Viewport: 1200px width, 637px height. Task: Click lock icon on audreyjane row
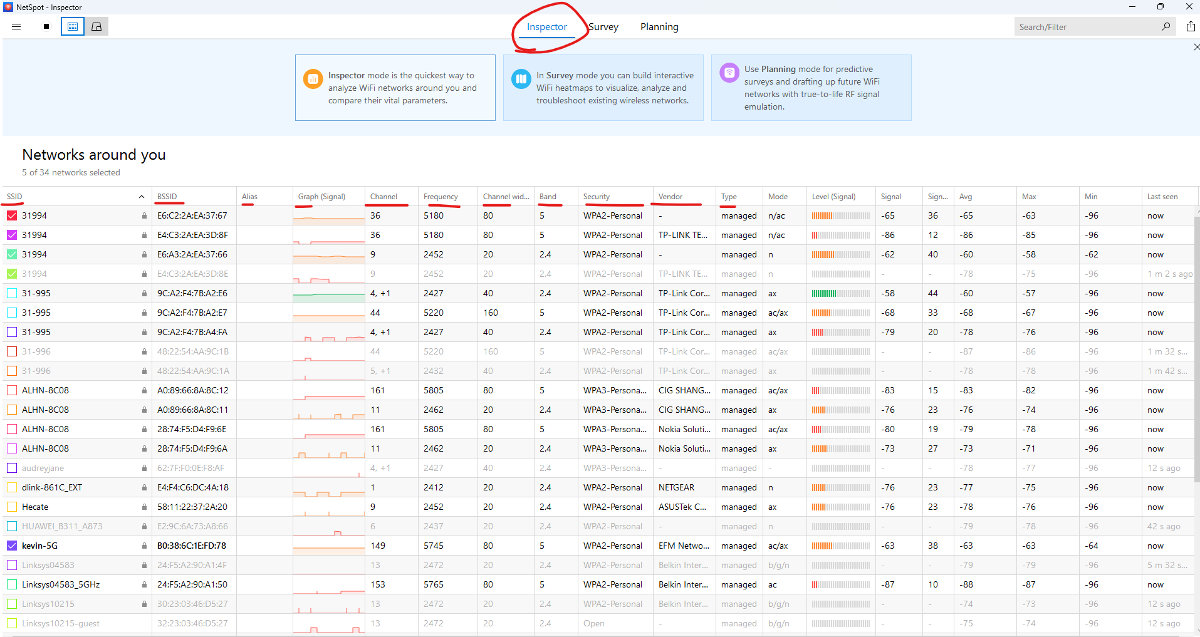(x=144, y=468)
